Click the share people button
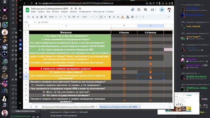The height and width of the screenshot is (118, 210). pos(162,10)
